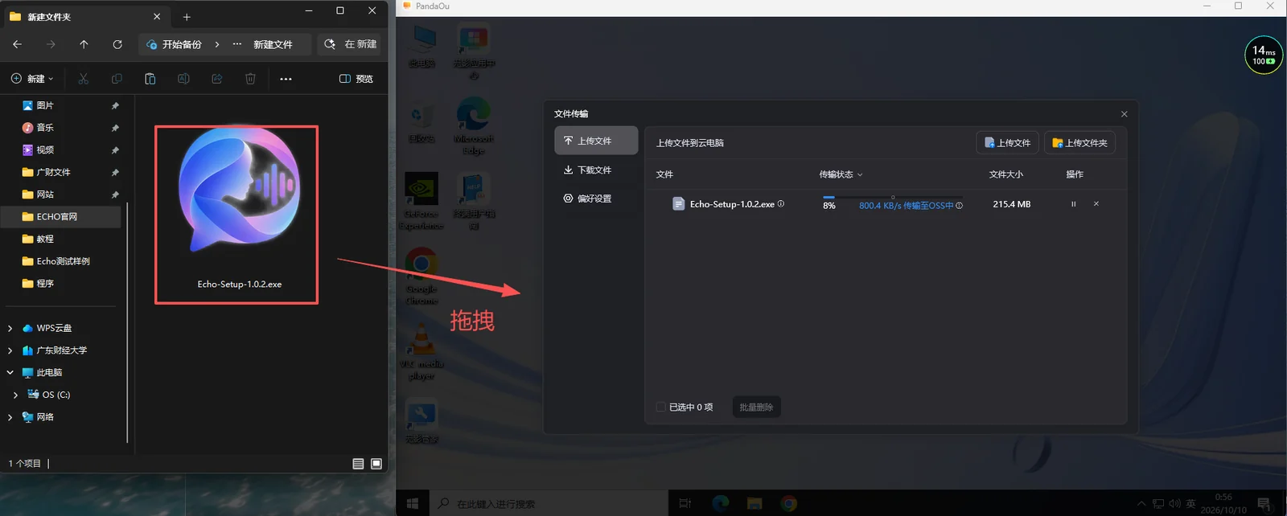
Task: Switch Explorer to details list view
Action: (358, 464)
